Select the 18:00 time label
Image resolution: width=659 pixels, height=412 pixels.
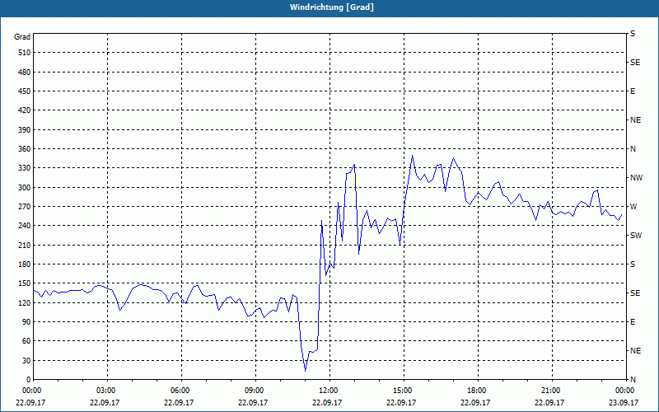coord(476,391)
